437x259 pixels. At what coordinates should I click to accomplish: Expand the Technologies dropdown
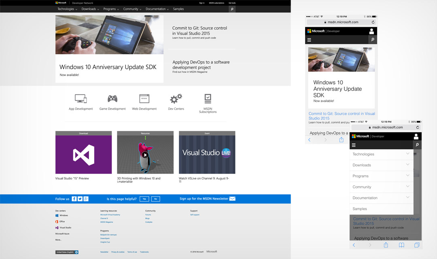coord(66,9)
